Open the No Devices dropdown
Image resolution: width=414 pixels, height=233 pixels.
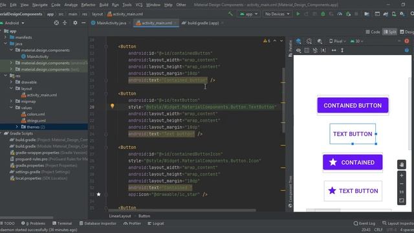coord(278,14)
